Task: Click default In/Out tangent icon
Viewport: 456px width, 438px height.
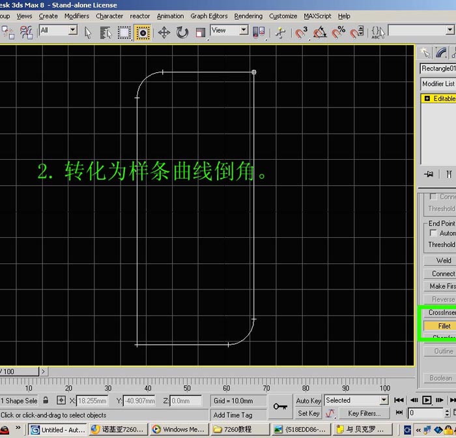Action: [330, 413]
